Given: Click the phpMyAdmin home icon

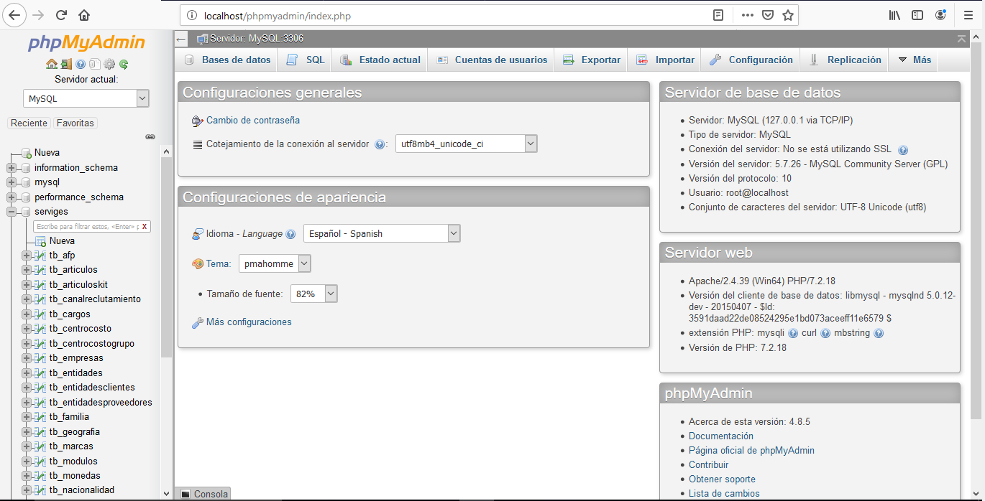Looking at the screenshot, I should [x=52, y=64].
